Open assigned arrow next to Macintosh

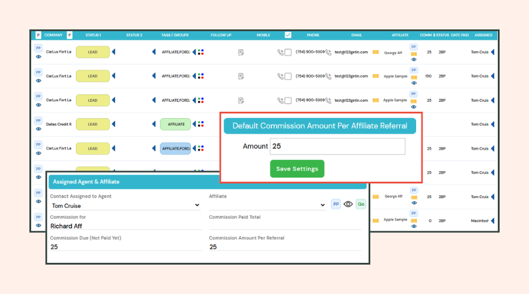tap(493, 220)
